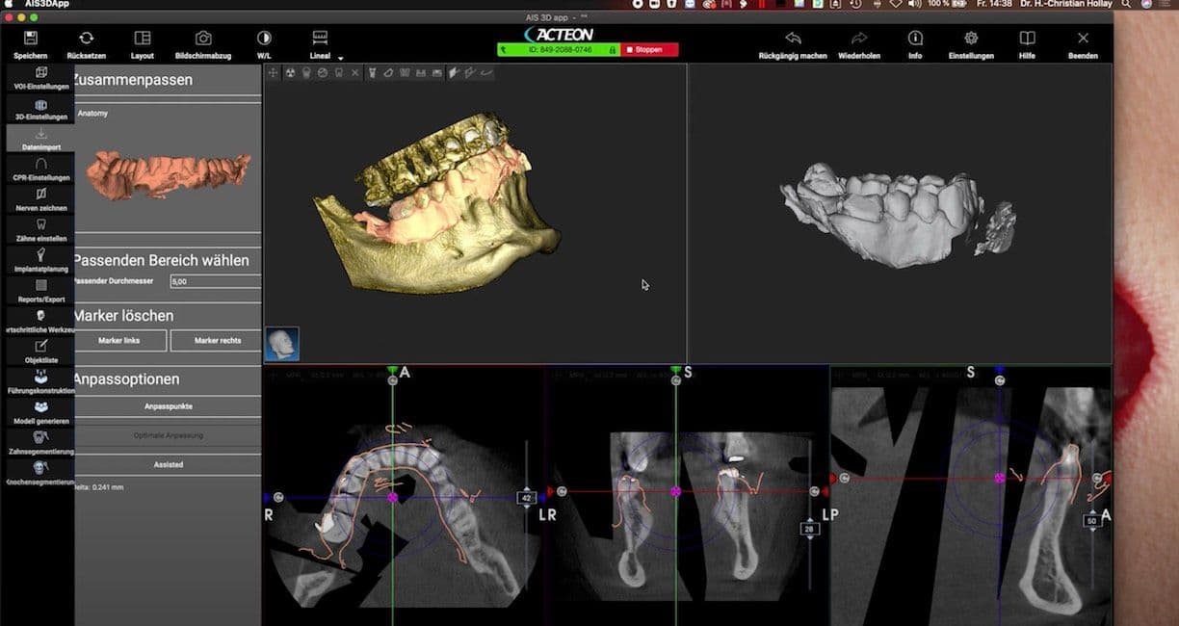Click the green A marker atop axial view
The height and width of the screenshot is (626, 1179).
tap(392, 370)
